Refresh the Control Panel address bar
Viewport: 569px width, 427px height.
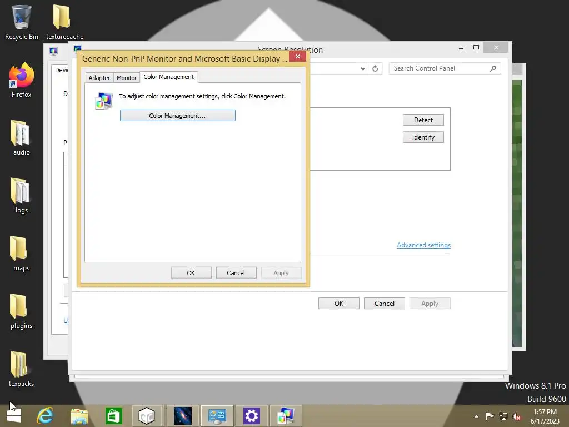(x=375, y=68)
